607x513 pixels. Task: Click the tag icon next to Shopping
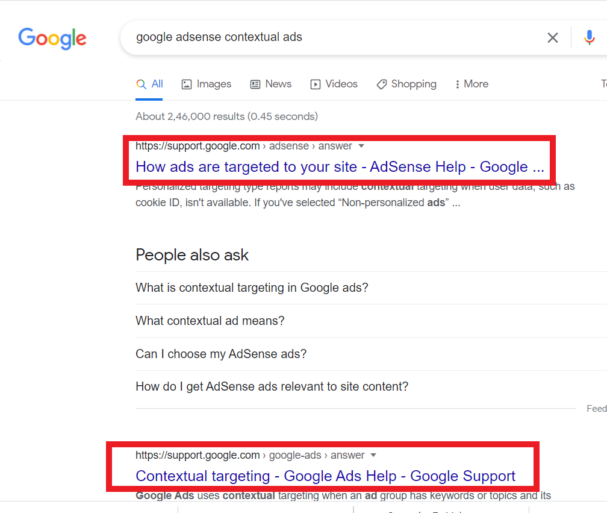[x=381, y=84]
